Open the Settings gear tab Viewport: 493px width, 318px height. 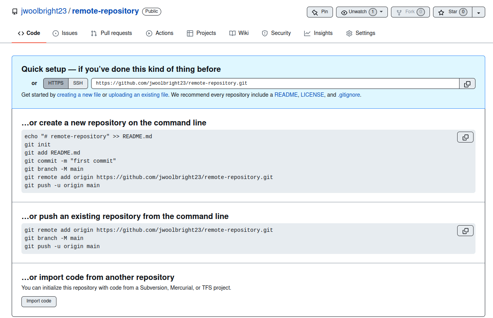[360, 33]
